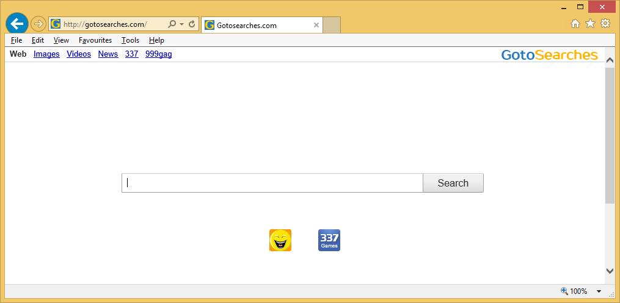Viewport: 620px width, 303px height.
Task: Click the magnifier search icon in address bar
Action: pos(172,24)
